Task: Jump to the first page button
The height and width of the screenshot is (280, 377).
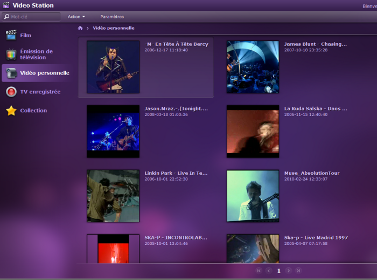Action: coord(259,271)
